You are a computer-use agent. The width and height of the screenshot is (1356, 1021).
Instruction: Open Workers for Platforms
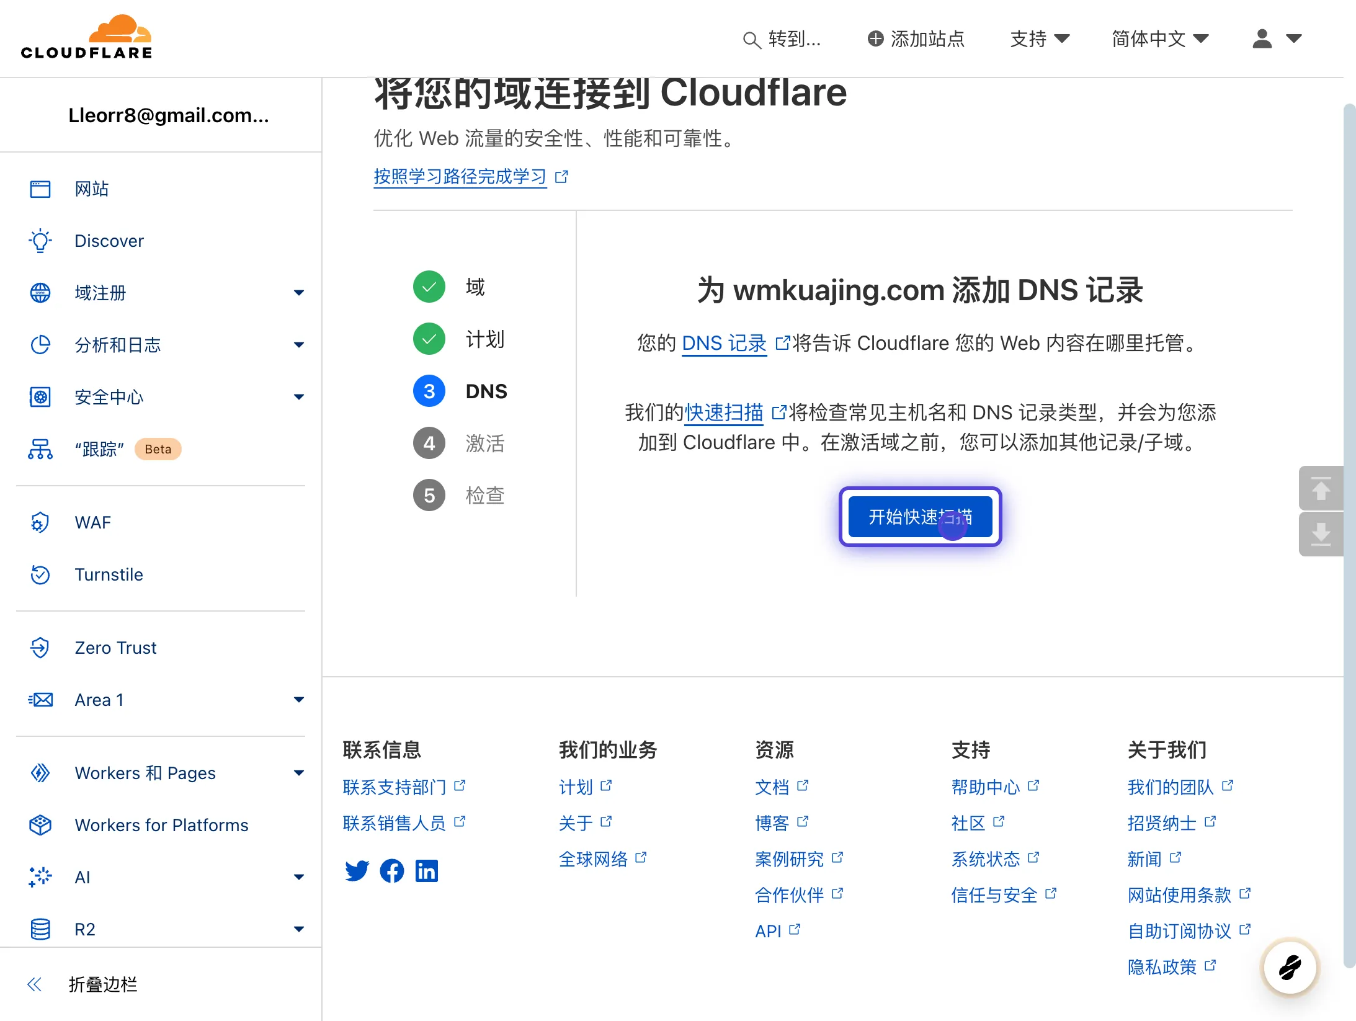point(161,825)
